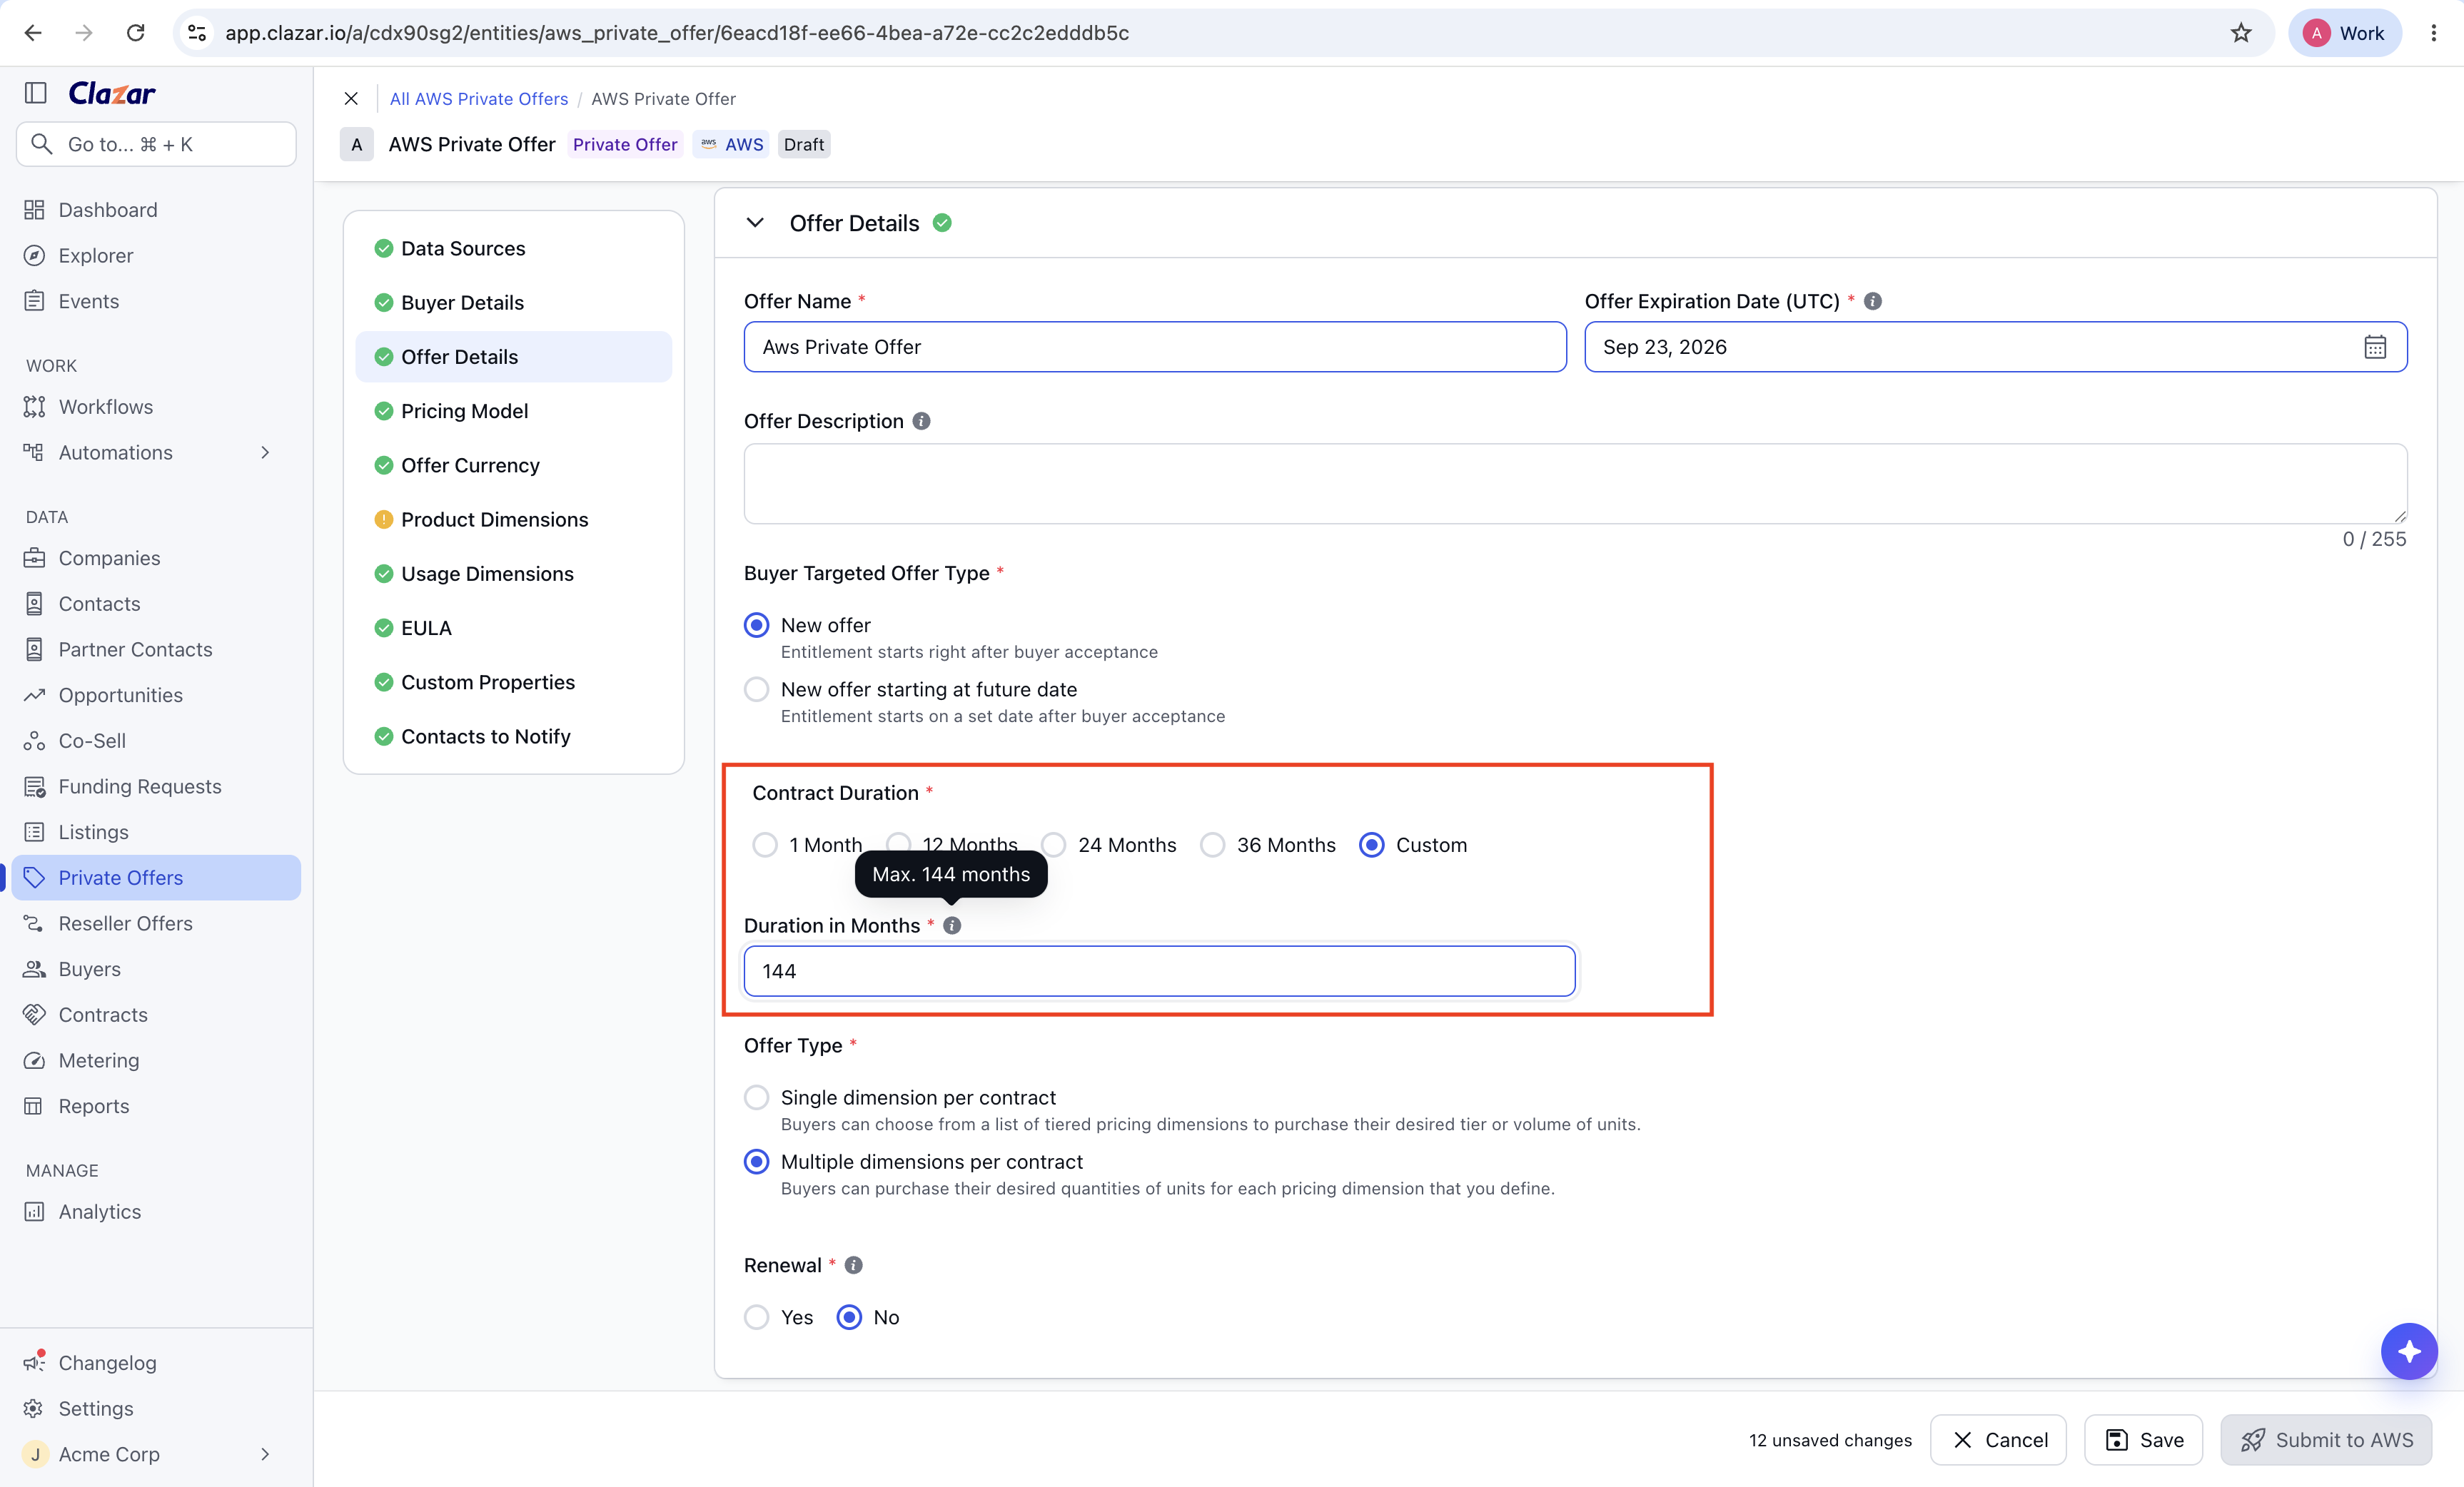2464x1487 pixels.
Task: Open the Explorer compass icon
Action: coord(34,256)
